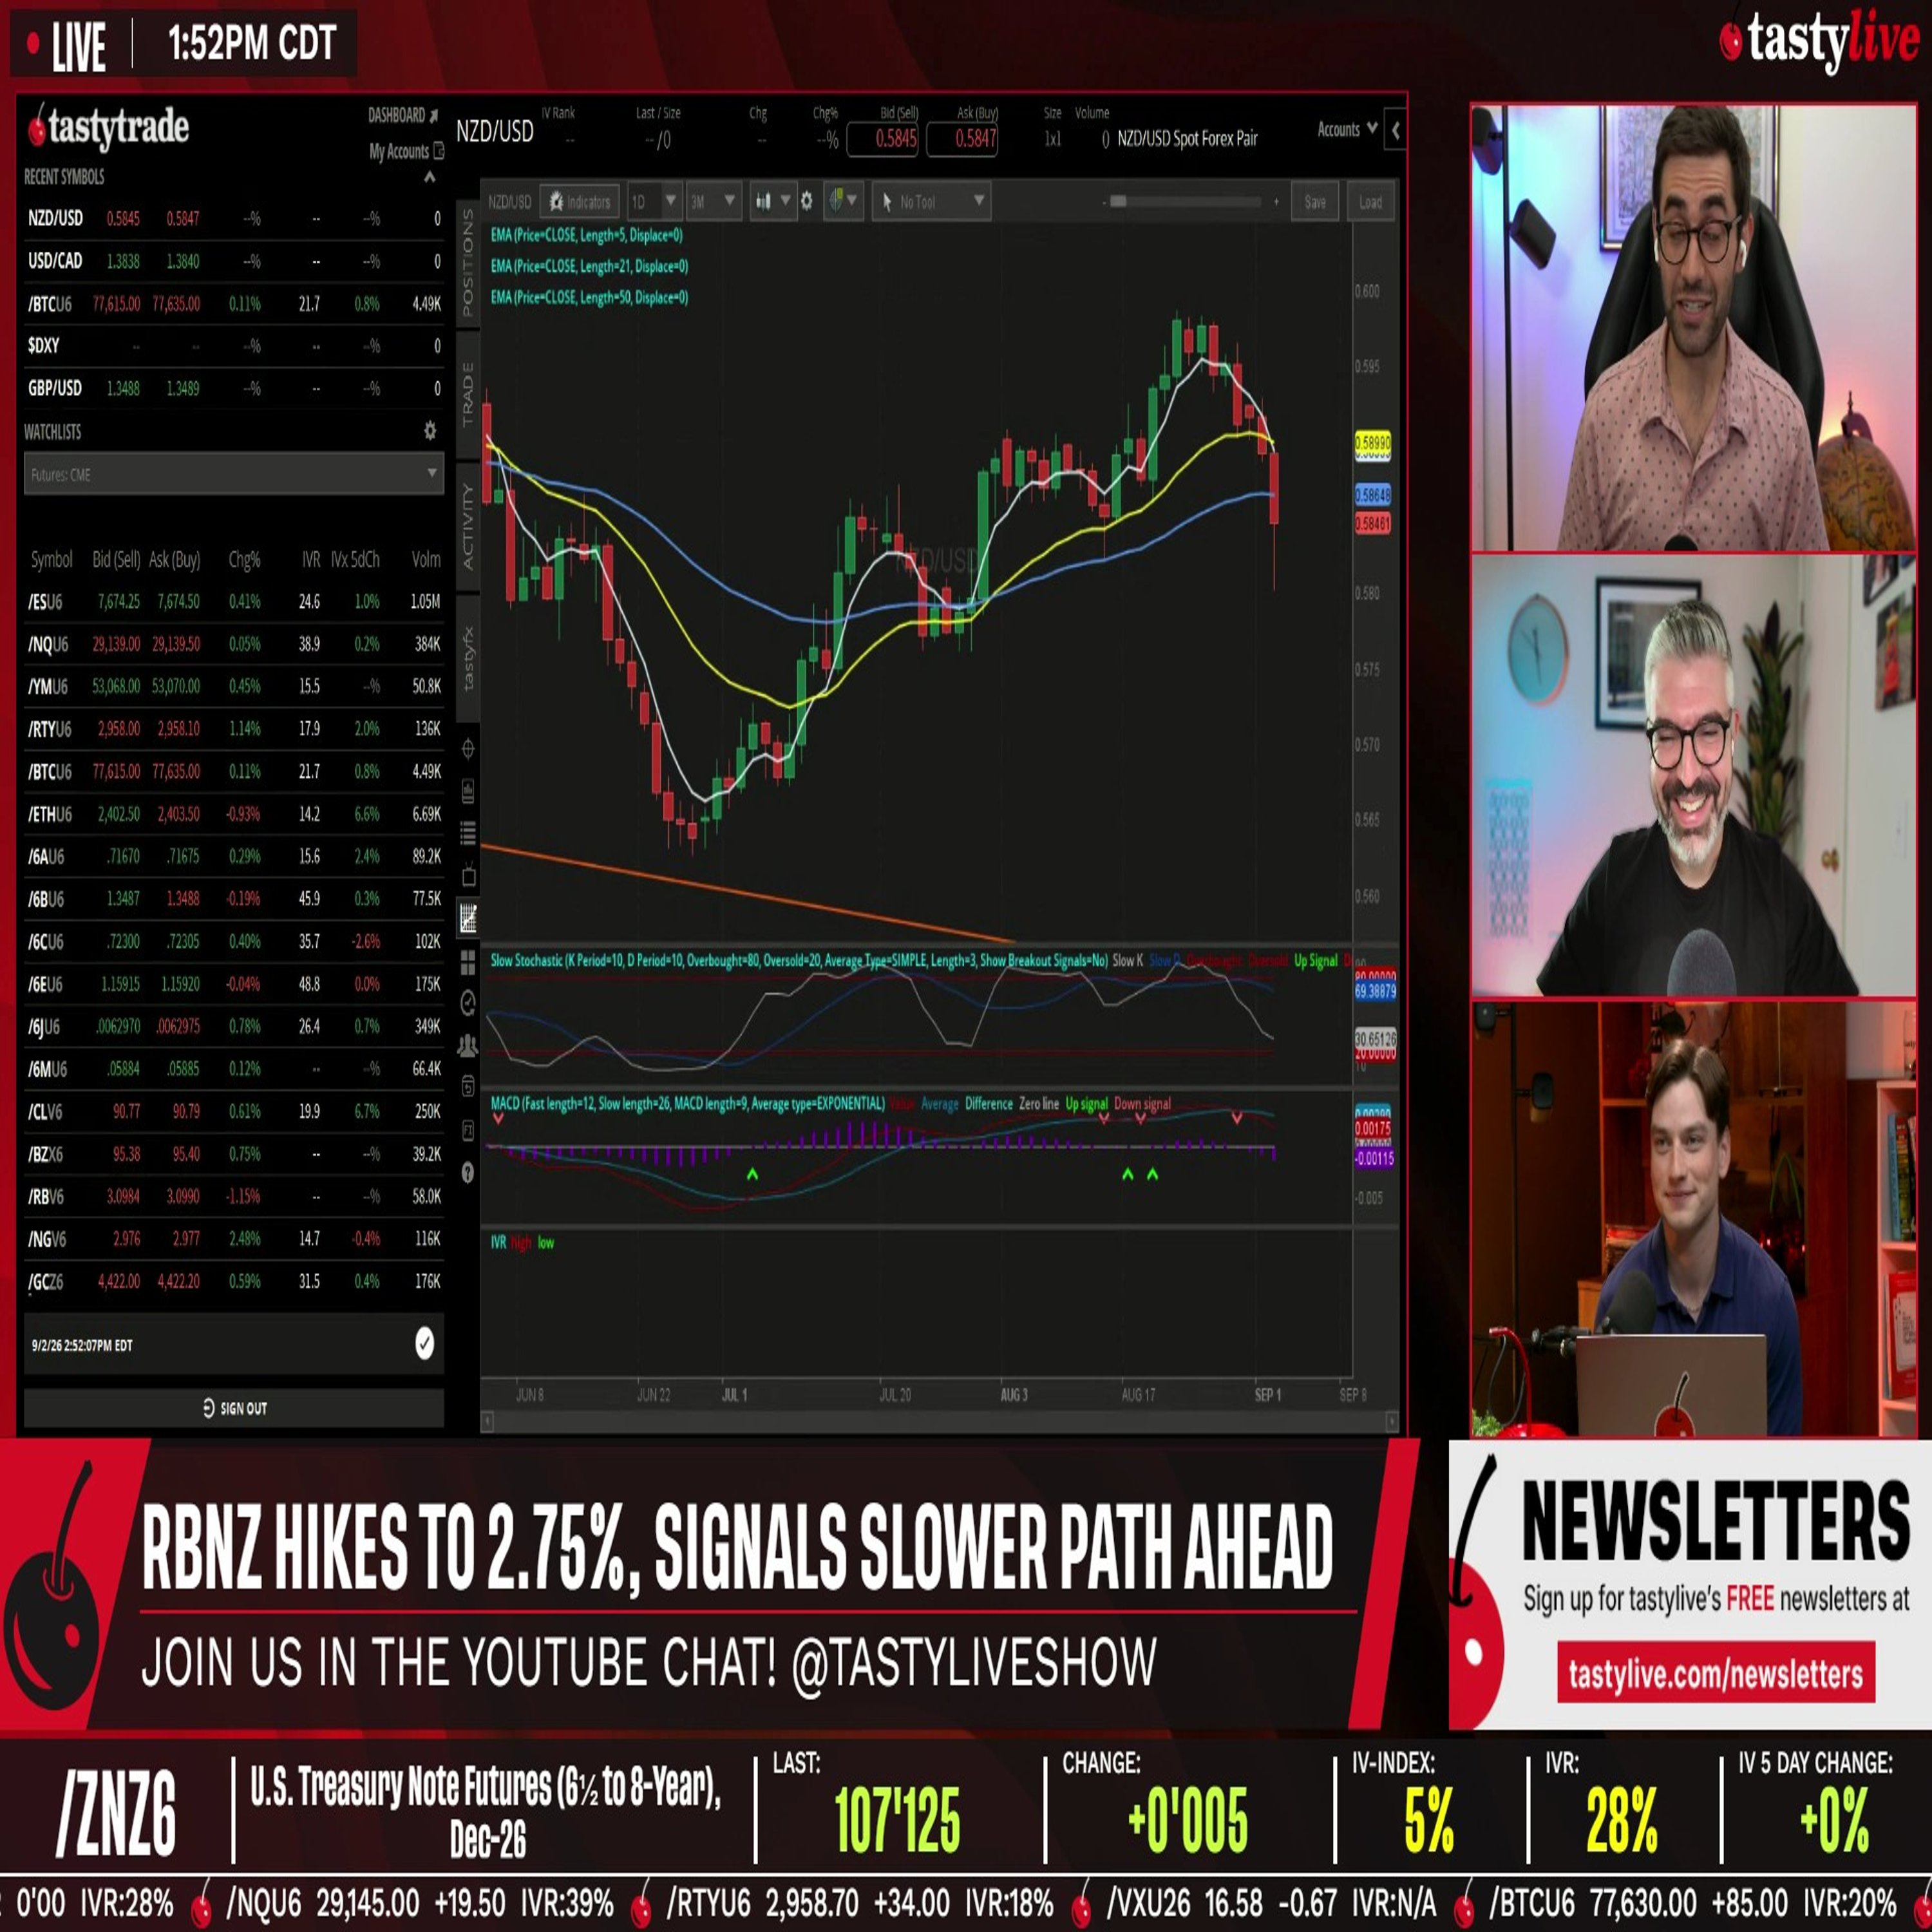The image size is (1932, 1932).
Task: Select the crosshair target sidebar icon
Action: [x=468, y=748]
